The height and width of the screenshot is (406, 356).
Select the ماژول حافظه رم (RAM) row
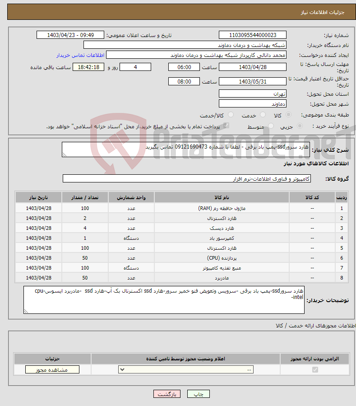click(x=182, y=208)
